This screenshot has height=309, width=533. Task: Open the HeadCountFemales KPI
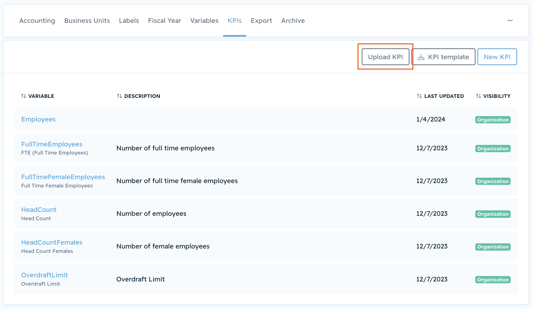click(x=52, y=242)
